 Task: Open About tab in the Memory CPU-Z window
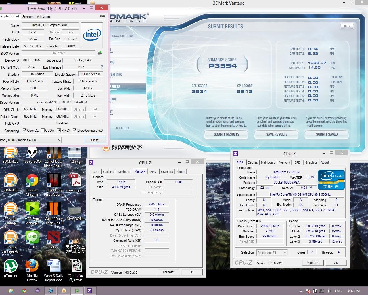(181, 172)
